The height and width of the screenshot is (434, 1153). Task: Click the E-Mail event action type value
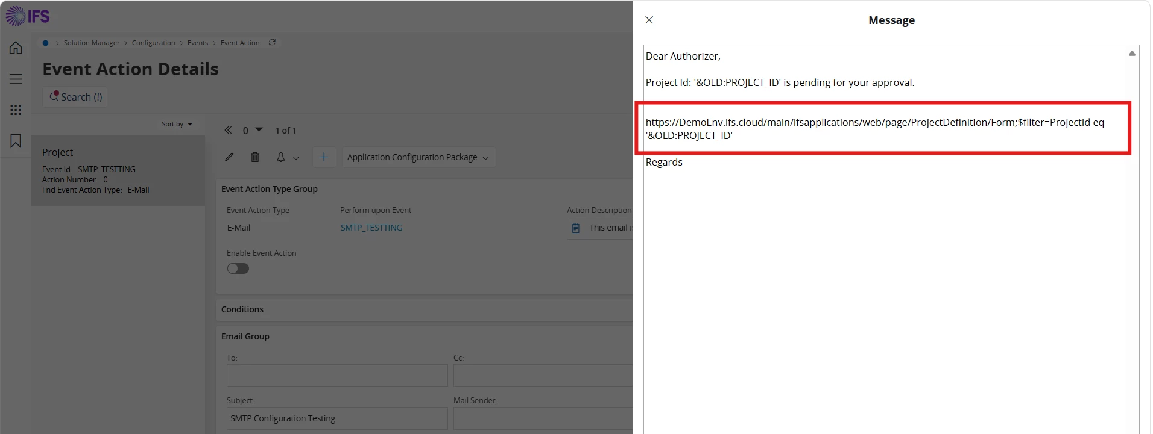click(239, 228)
